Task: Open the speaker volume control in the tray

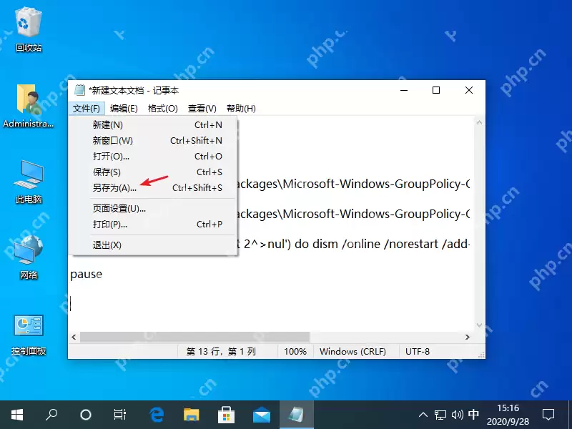Action: pyautogui.click(x=458, y=415)
